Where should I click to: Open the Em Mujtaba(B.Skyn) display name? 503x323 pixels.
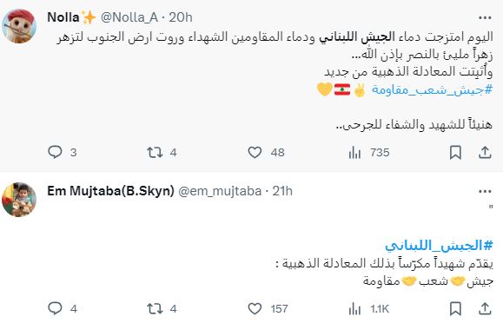point(110,191)
